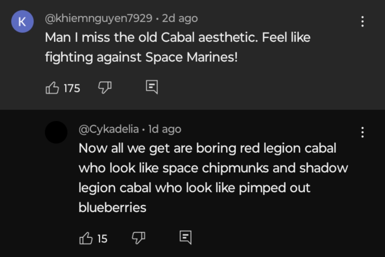Select the word 'blueberries' in the reply
Screen dimensions: 385x257
tap(112, 207)
